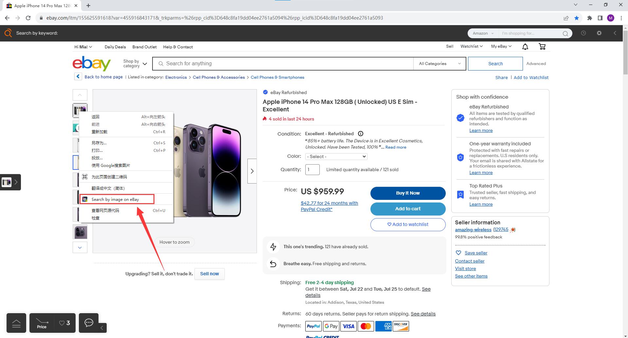
Task: Click the share page icon in address bar
Action: click(x=566, y=18)
